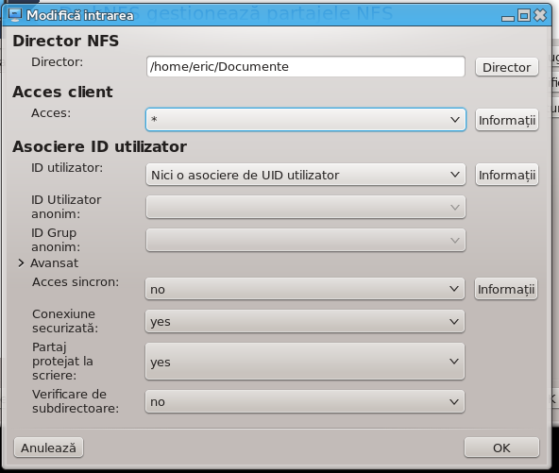559x473 pixels.
Task: Click the Director path input field
Action: pos(306,67)
